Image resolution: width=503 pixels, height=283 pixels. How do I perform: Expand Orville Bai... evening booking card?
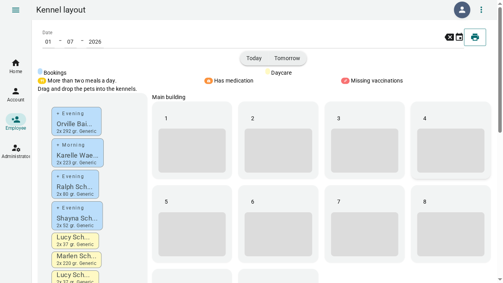[x=77, y=121]
